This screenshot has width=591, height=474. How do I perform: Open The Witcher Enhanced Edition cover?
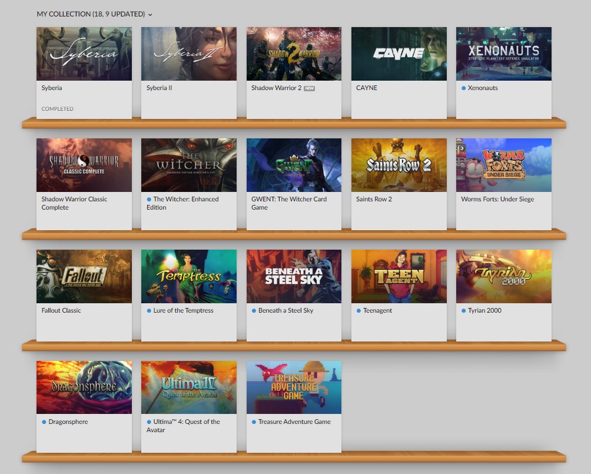coord(189,165)
